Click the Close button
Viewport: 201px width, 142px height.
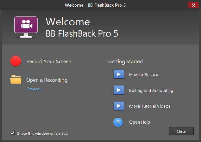click(x=181, y=131)
